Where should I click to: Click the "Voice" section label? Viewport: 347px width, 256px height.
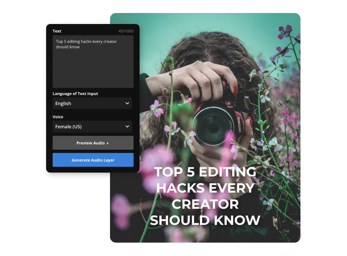point(58,117)
